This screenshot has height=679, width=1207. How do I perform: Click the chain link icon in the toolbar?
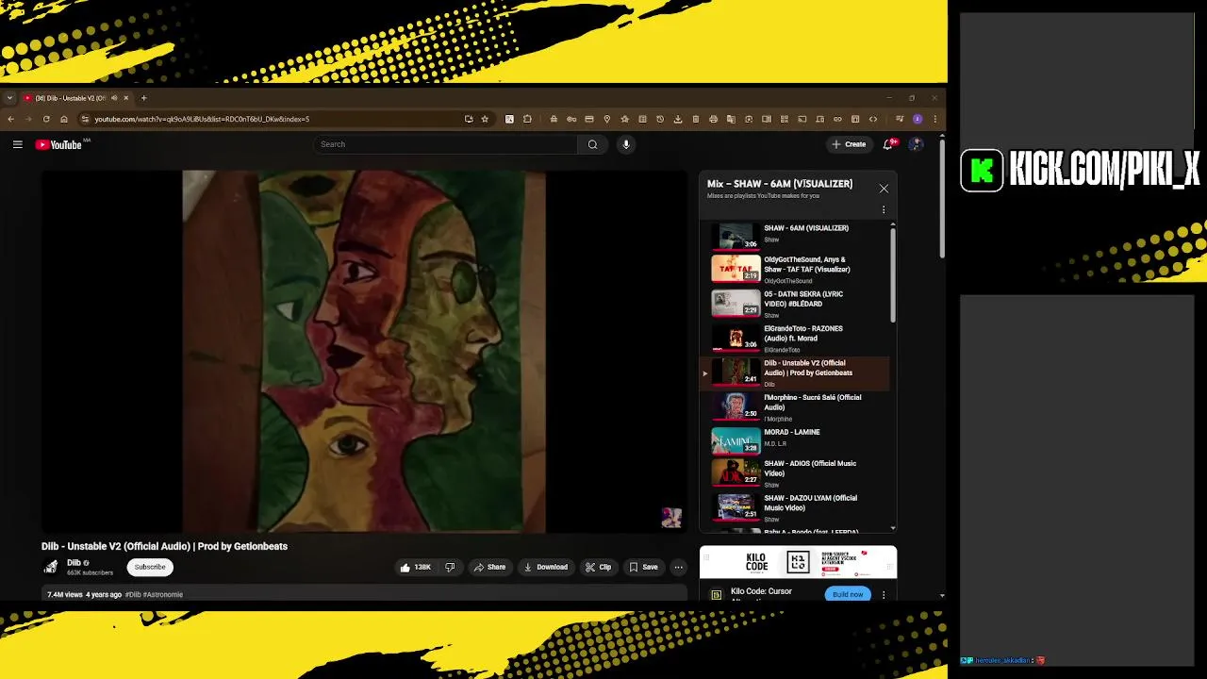click(x=837, y=119)
